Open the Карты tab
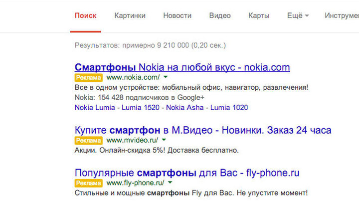Viewport: 359px width, 202px height. tap(259, 15)
